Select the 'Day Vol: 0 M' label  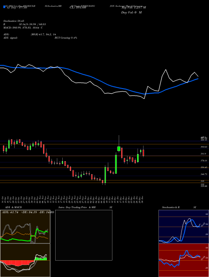tap(131, 13)
